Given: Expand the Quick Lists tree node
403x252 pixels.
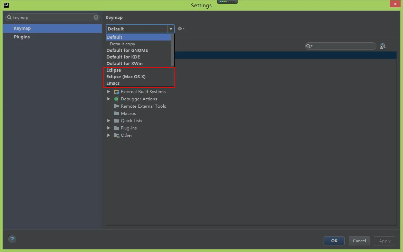Looking at the screenshot, I should (x=109, y=120).
